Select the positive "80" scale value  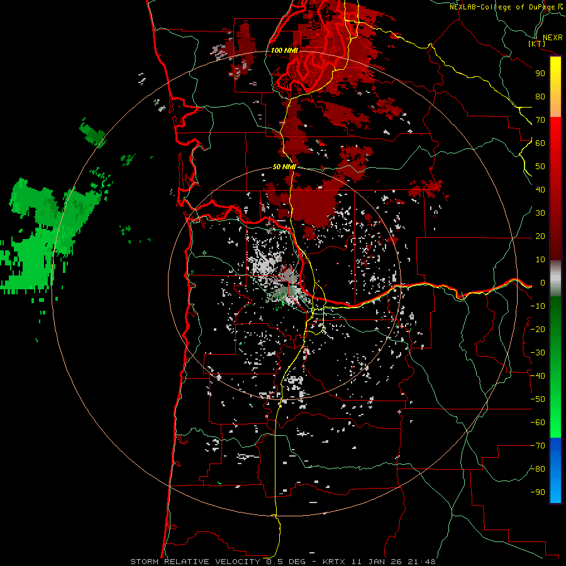[x=540, y=97]
